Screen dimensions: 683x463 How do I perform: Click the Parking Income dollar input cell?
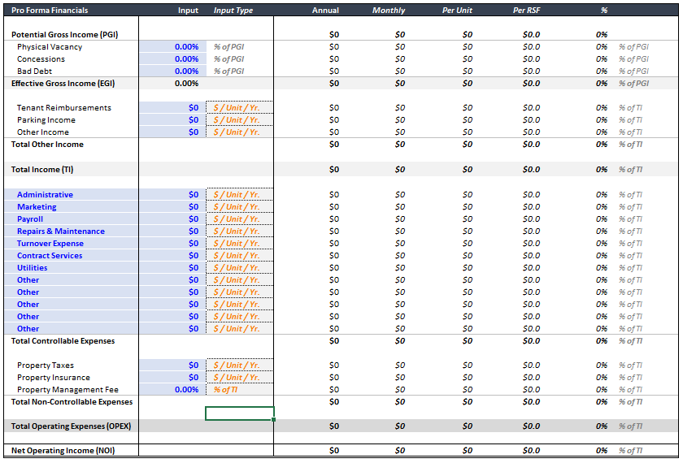click(172, 119)
